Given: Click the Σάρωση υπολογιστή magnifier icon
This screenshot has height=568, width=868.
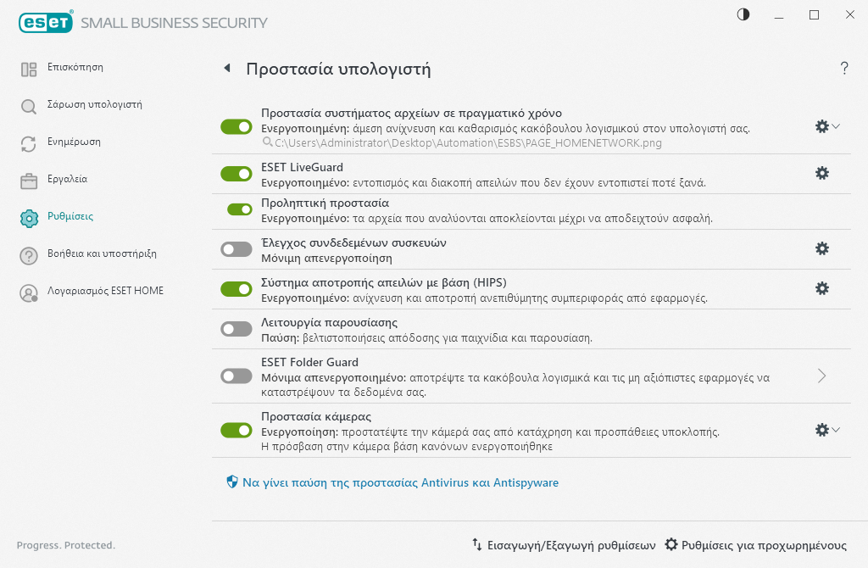Looking at the screenshot, I should click(x=29, y=106).
